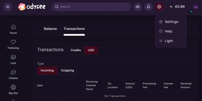Image resolution: width=202 pixels, height=101 pixels.
Task: Click the No Transactions message
Action: (x=115, y=96)
